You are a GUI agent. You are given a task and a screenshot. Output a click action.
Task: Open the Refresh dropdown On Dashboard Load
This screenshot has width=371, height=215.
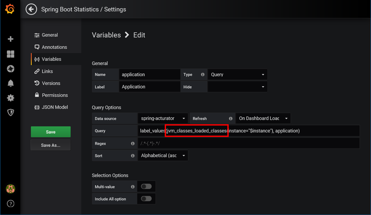pyautogui.click(x=263, y=118)
